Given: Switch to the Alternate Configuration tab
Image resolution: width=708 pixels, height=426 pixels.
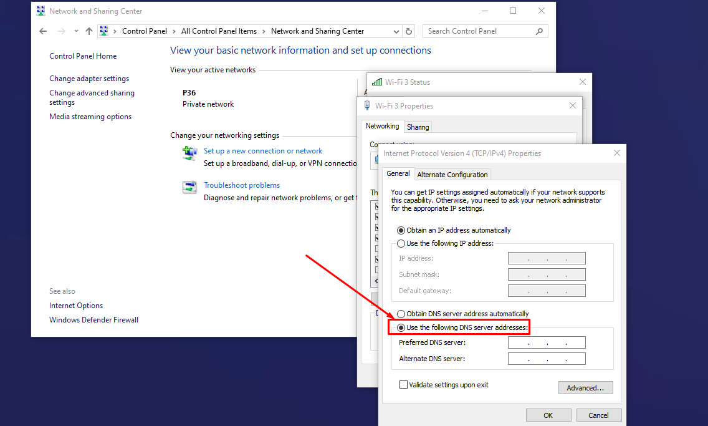Looking at the screenshot, I should [452, 174].
